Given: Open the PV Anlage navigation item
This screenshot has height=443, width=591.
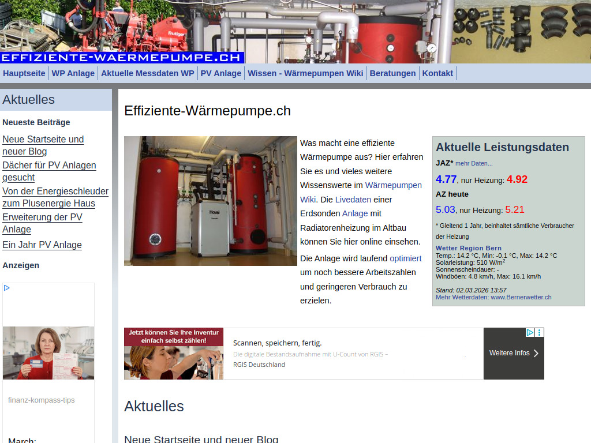Looking at the screenshot, I should pyautogui.click(x=221, y=73).
